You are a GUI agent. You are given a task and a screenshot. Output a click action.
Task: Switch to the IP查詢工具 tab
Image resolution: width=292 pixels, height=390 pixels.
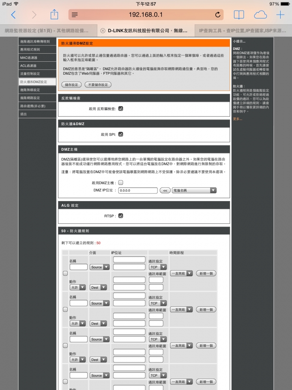click(x=243, y=30)
